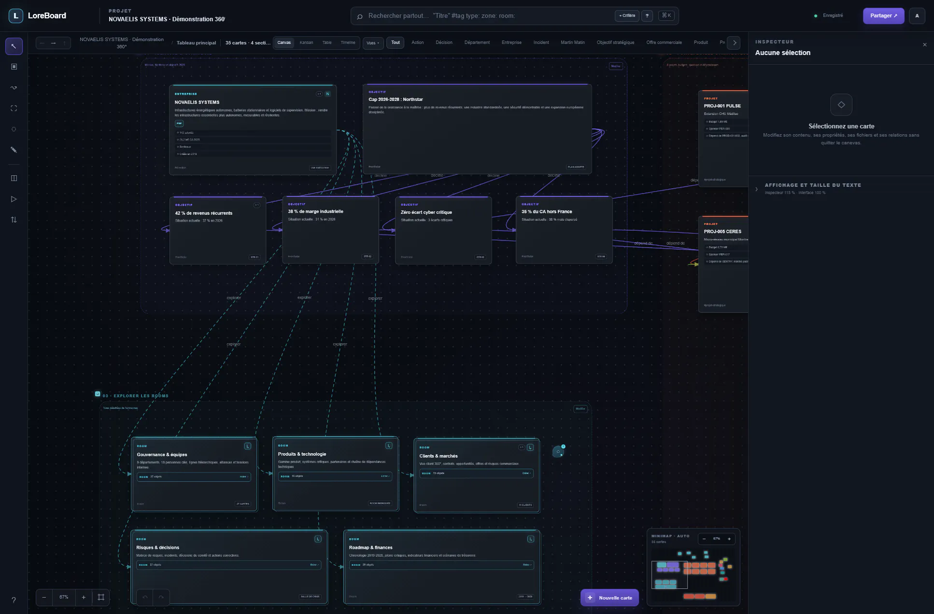Select the dashed circle lasso tool

[x=14, y=129]
